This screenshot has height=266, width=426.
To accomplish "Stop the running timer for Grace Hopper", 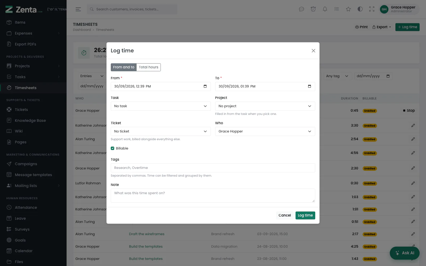I will click(409, 110).
